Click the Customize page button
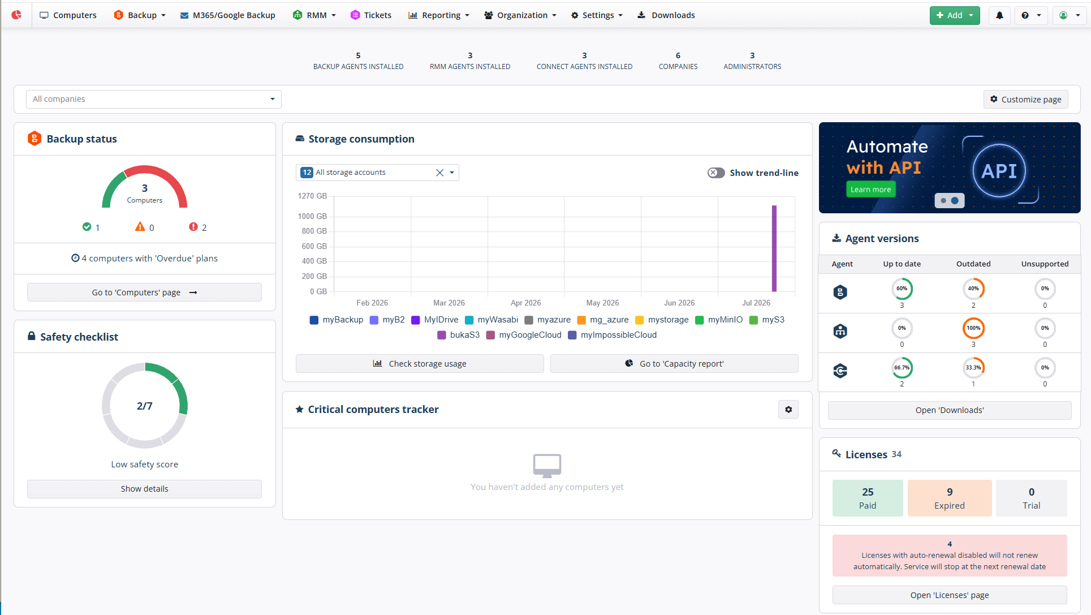This screenshot has width=1091, height=615. tap(1026, 99)
